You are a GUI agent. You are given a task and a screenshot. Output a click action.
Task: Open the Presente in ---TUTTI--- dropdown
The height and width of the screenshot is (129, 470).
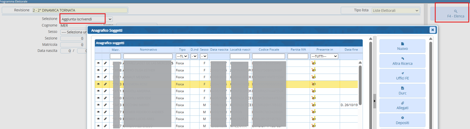pos(324,56)
